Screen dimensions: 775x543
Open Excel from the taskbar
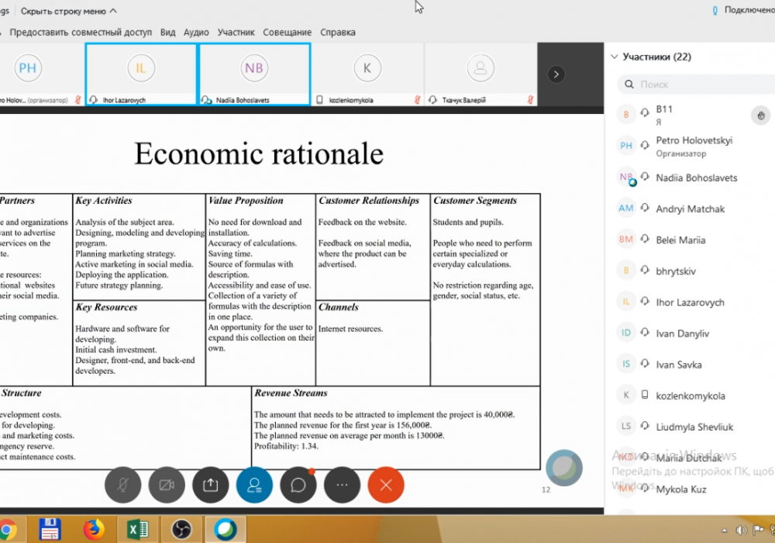click(137, 530)
